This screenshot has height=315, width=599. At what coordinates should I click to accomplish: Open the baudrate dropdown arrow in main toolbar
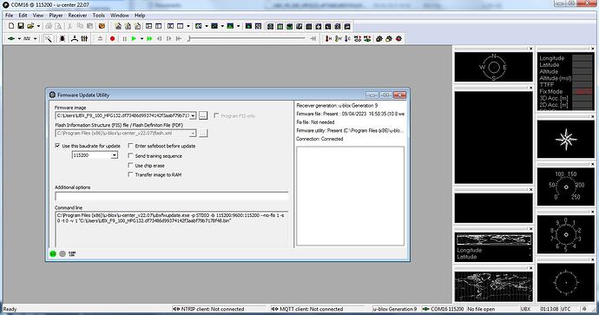tap(35, 38)
